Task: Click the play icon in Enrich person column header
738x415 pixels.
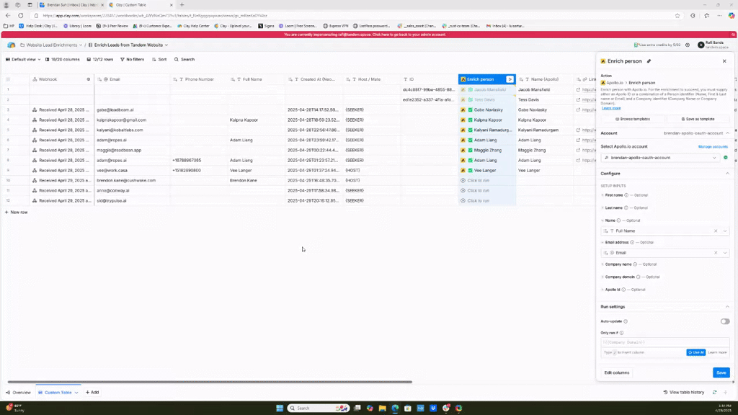Action: [x=510, y=79]
